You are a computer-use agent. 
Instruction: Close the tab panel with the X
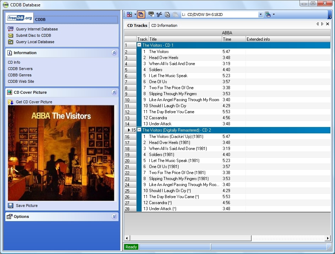pos(328,24)
